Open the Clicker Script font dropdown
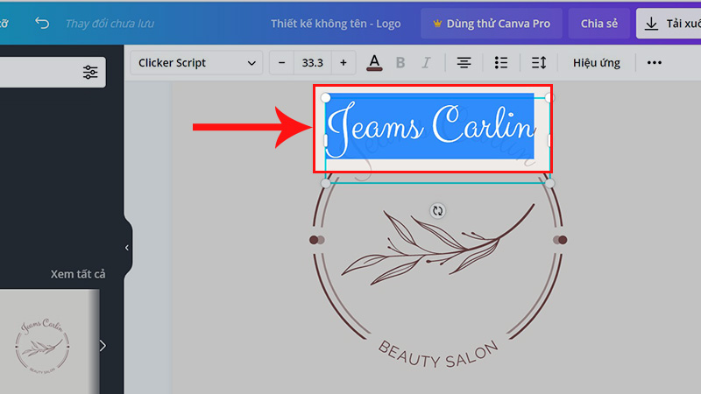 (197, 63)
